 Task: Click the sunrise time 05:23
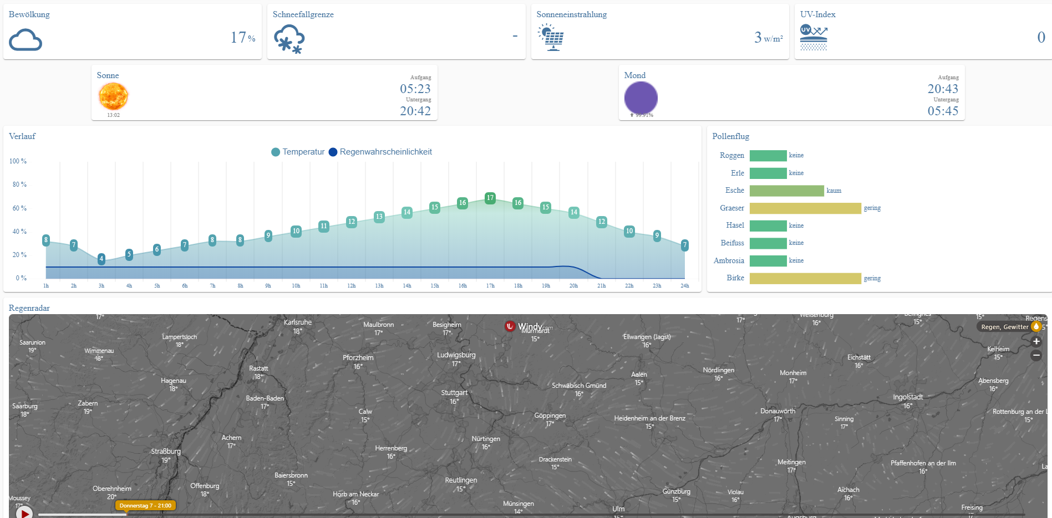tap(415, 89)
